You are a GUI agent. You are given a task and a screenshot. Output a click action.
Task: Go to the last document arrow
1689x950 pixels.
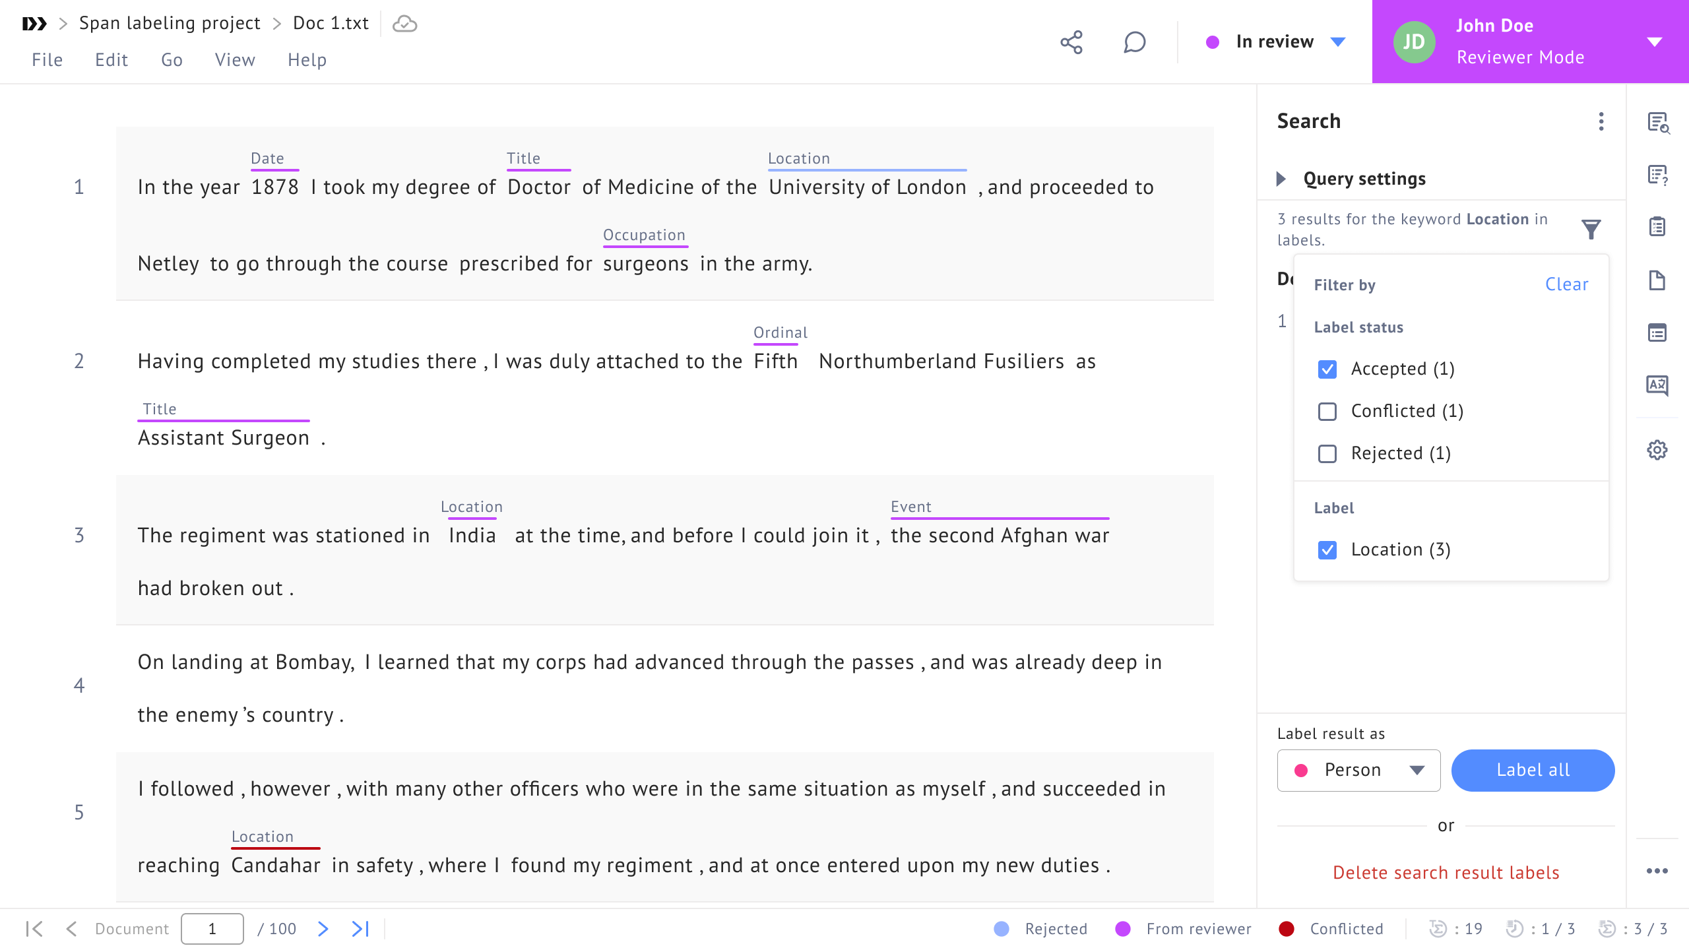360,929
